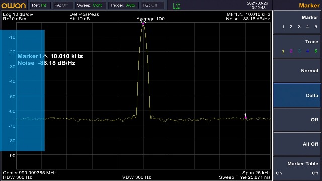Click the Center 999.999365 MHz readout
The image size is (322, 181).
pos(30,173)
